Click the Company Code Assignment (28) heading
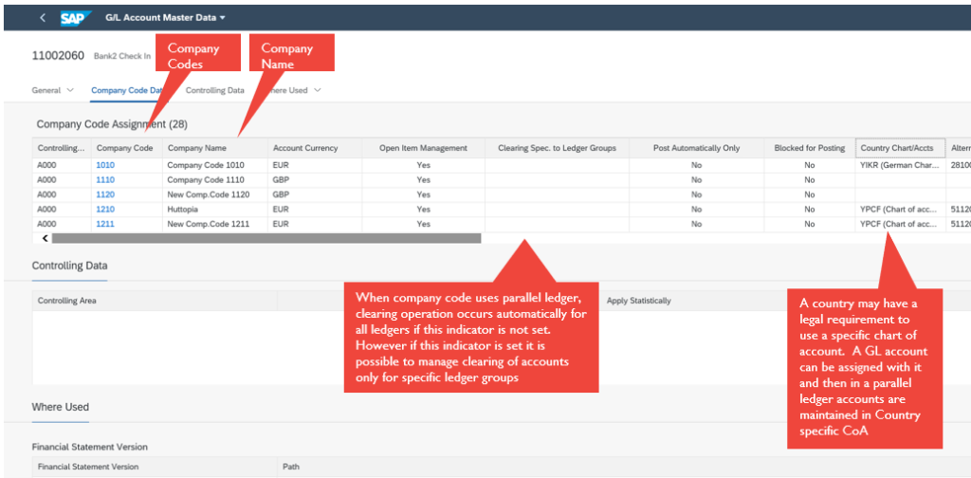This screenshot has width=971, height=478. click(112, 124)
